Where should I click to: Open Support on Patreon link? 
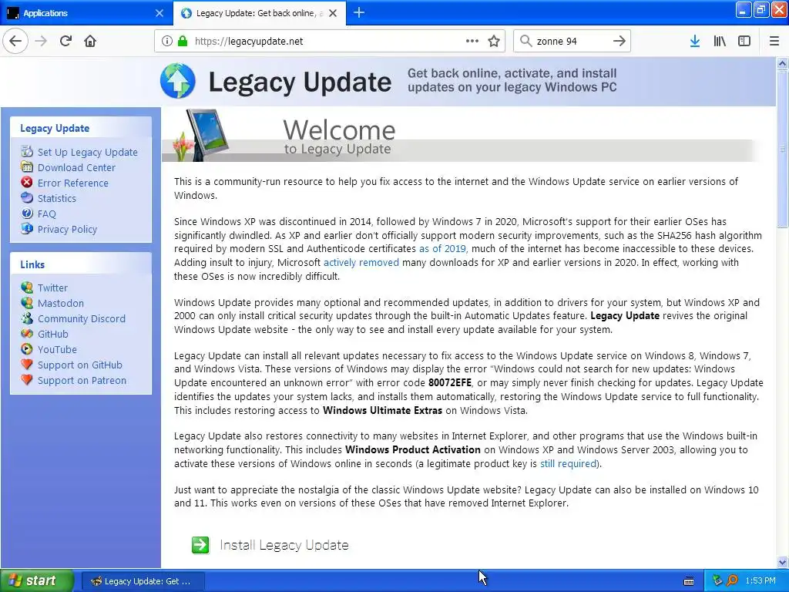click(x=82, y=380)
